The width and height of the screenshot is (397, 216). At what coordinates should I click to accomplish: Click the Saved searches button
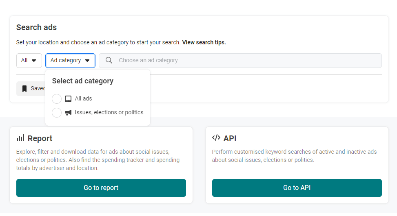point(33,89)
